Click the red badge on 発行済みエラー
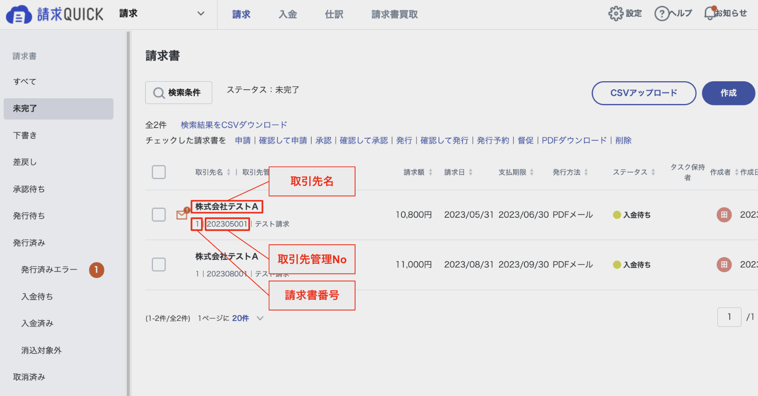 click(96, 270)
